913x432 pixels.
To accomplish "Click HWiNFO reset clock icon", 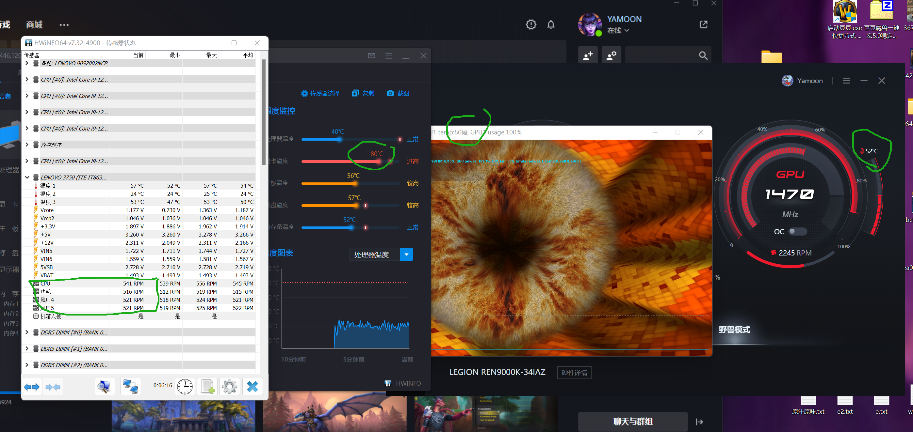I will coord(185,387).
